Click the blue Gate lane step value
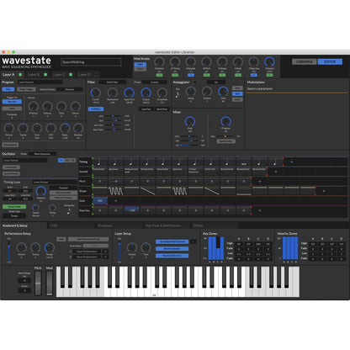 (x=100, y=201)
